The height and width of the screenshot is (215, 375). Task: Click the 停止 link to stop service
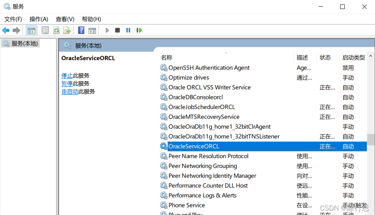67,76
